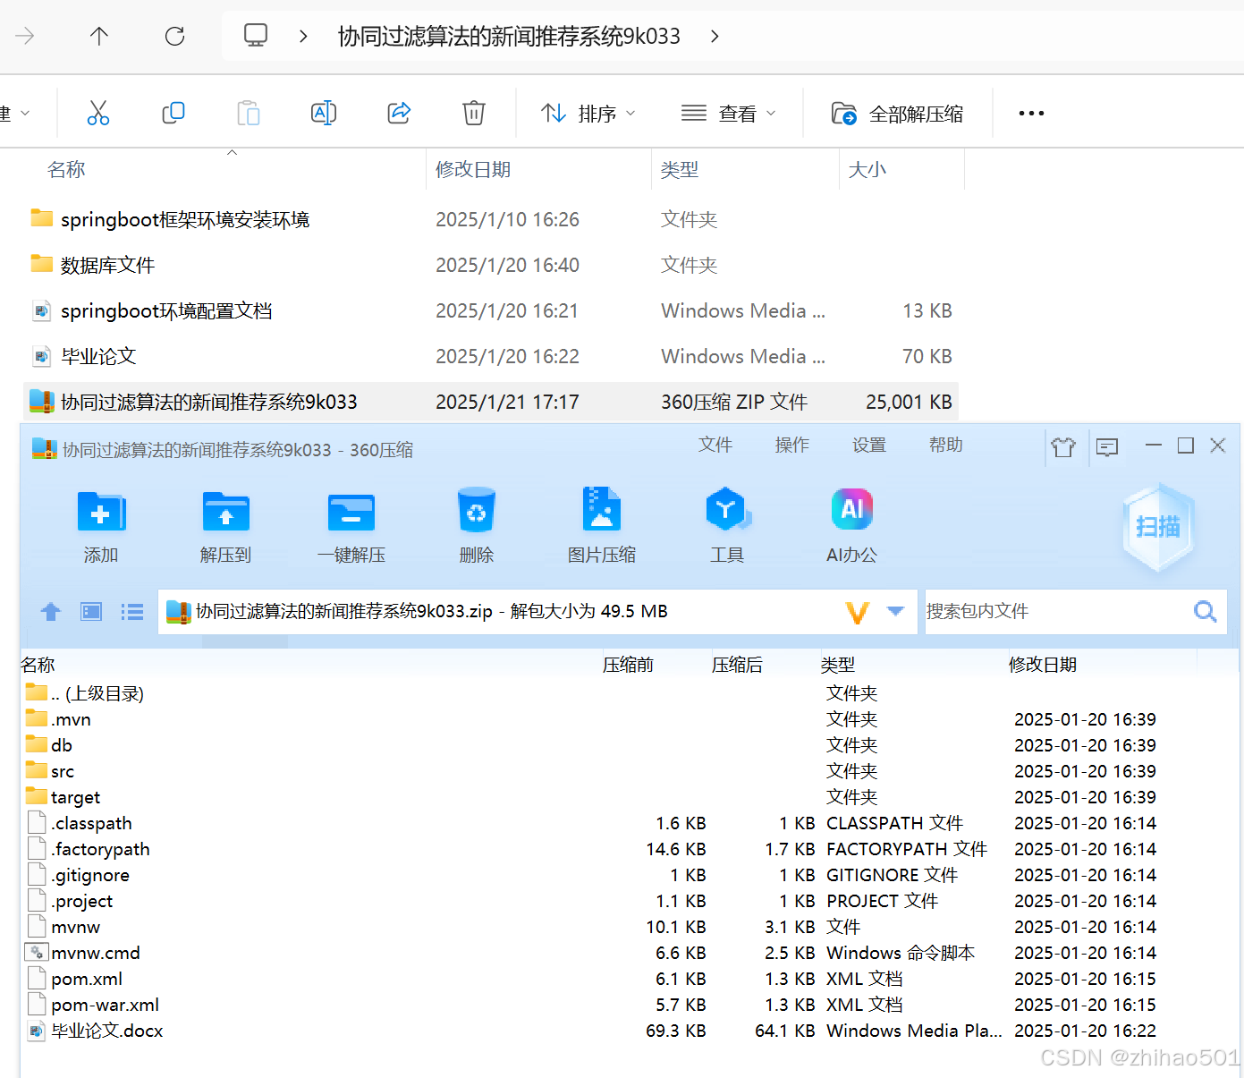Open the 查看 view dropdown

click(728, 114)
